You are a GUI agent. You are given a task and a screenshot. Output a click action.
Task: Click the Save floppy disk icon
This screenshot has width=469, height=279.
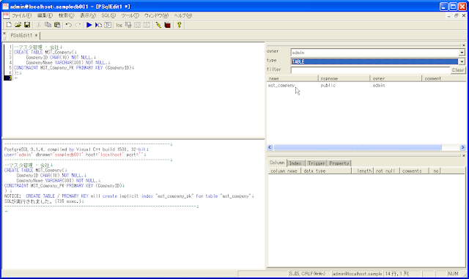(x=27, y=25)
